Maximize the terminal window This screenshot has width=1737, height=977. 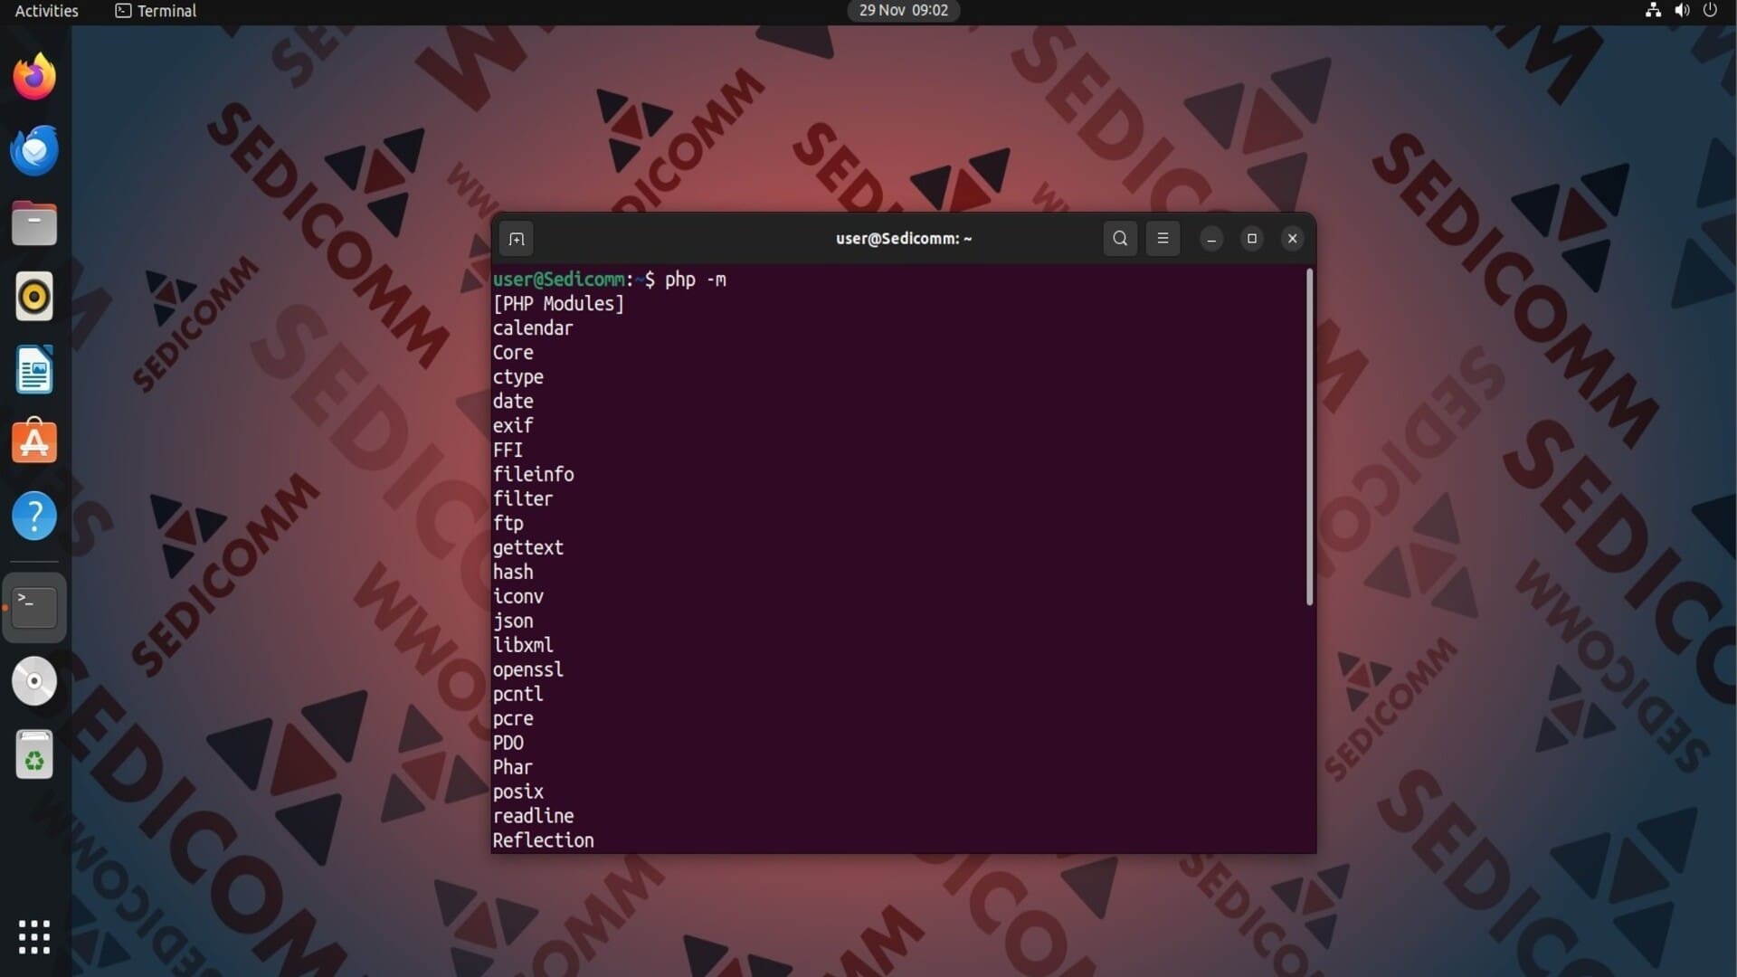click(1252, 239)
